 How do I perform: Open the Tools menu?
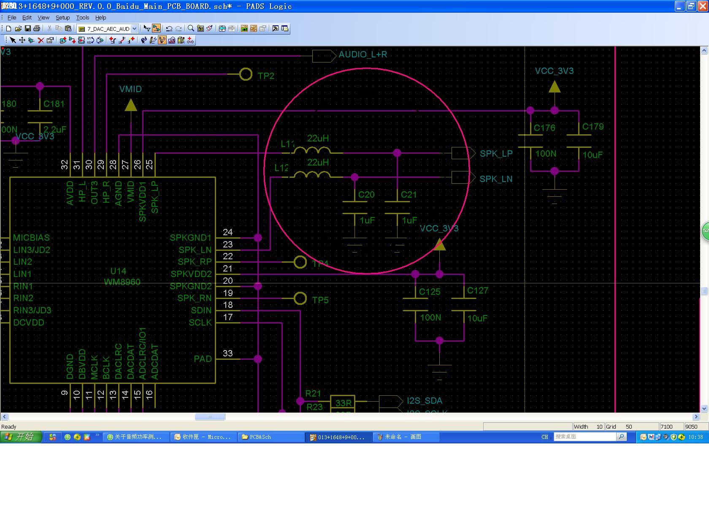83,18
